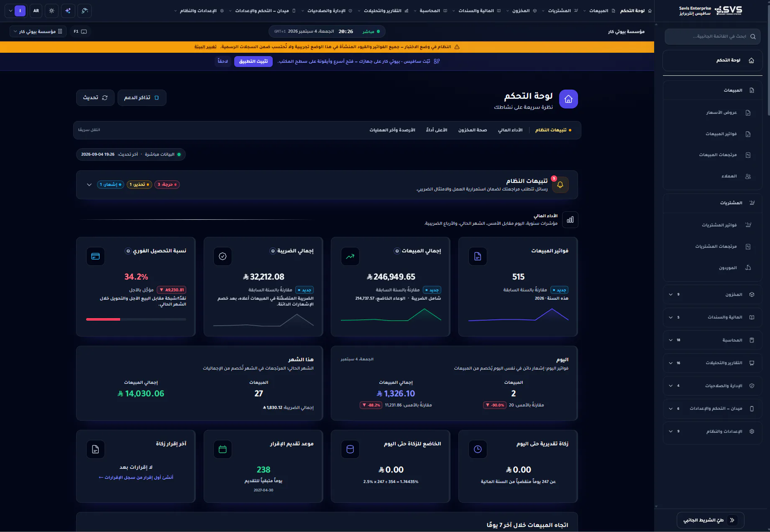Collapse sidebar with طي الشريط الجانبي
770x532 pixels.
(710, 520)
